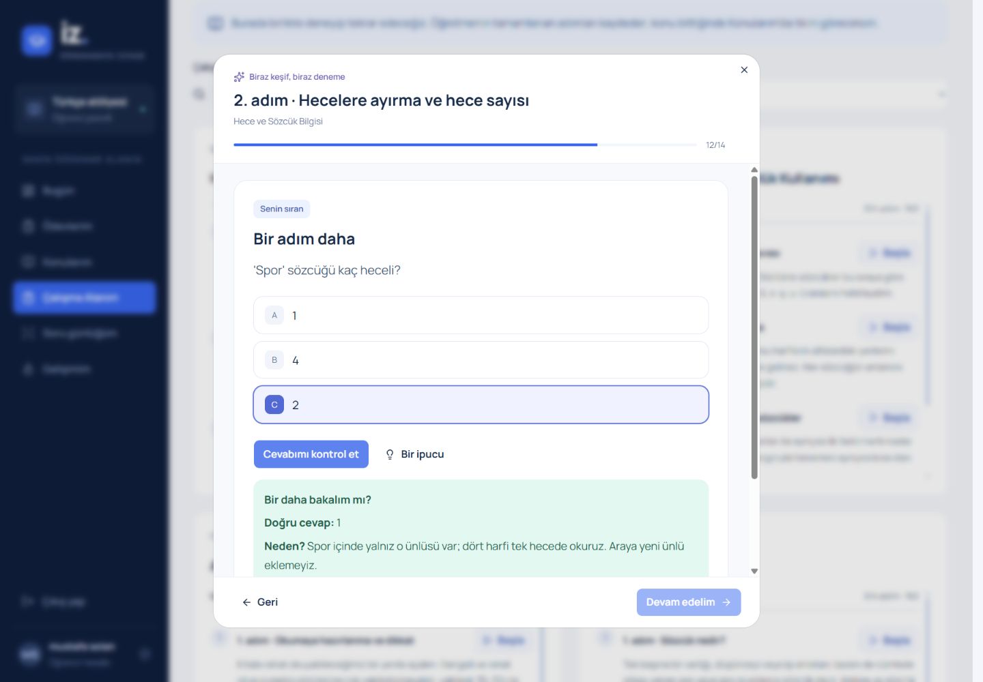Screen dimensions: 983x682
Task: Select answer option A with value 1
Action: pos(481,315)
